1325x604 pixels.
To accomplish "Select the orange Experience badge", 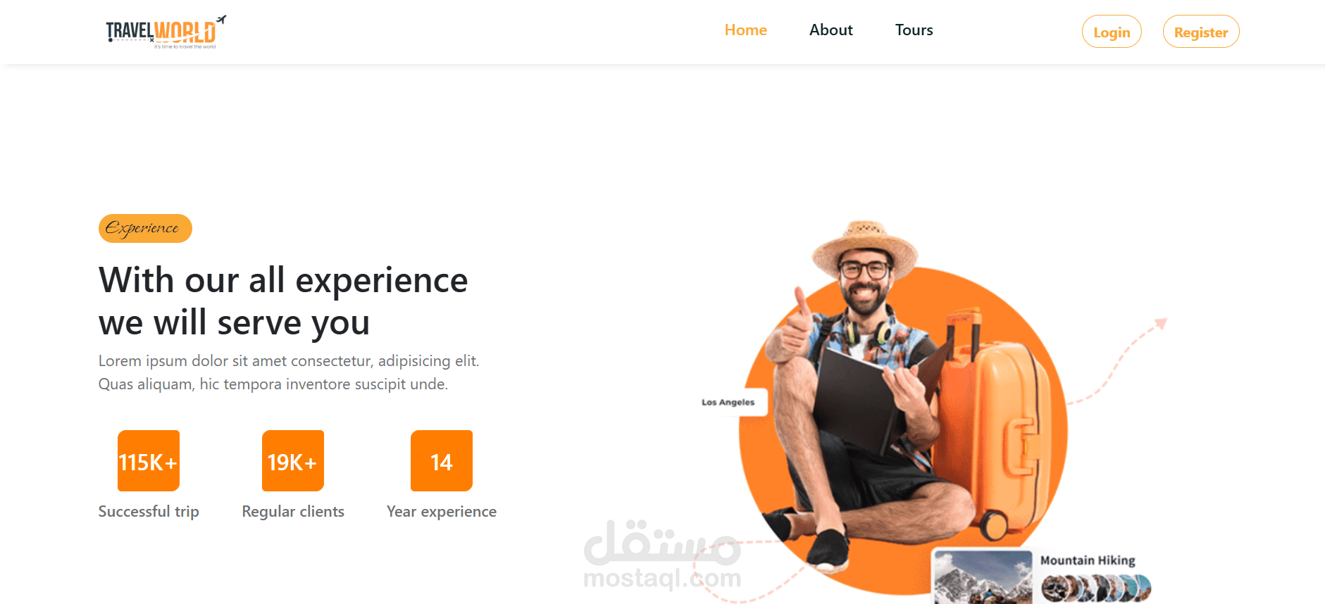I will (x=145, y=228).
